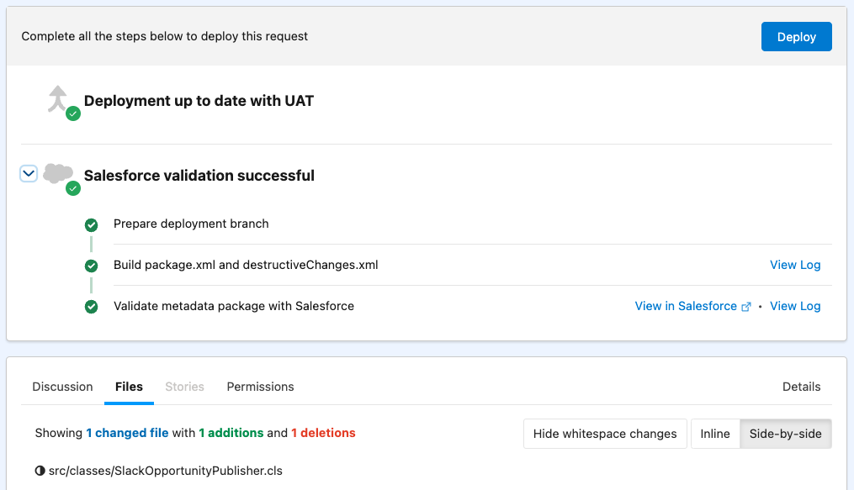Enable Hide whitespace changes
Screen dimensions: 854x490
pyautogui.click(x=604, y=434)
